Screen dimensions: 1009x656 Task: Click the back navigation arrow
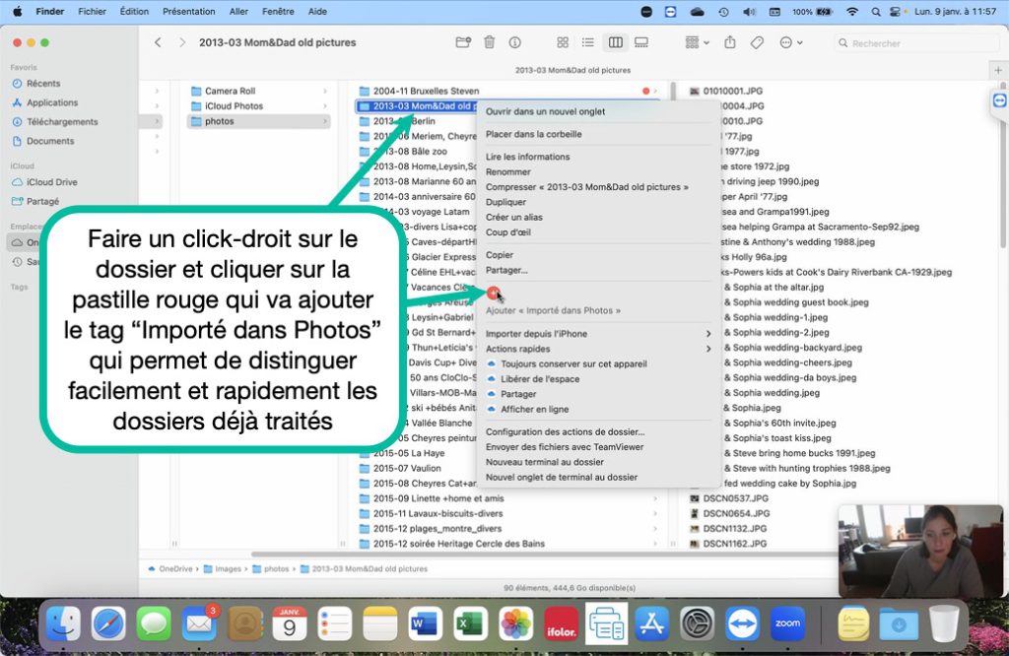point(158,42)
